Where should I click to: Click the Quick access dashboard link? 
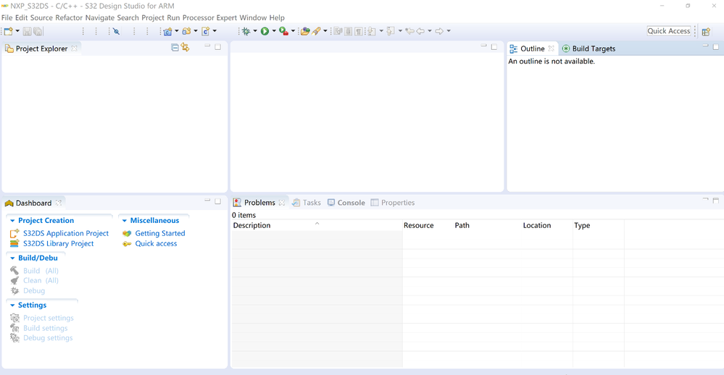pyautogui.click(x=156, y=243)
